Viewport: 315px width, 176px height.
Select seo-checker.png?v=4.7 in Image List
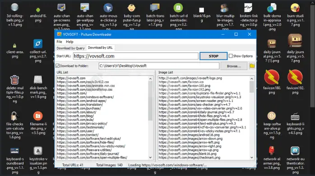(x=195, y=105)
